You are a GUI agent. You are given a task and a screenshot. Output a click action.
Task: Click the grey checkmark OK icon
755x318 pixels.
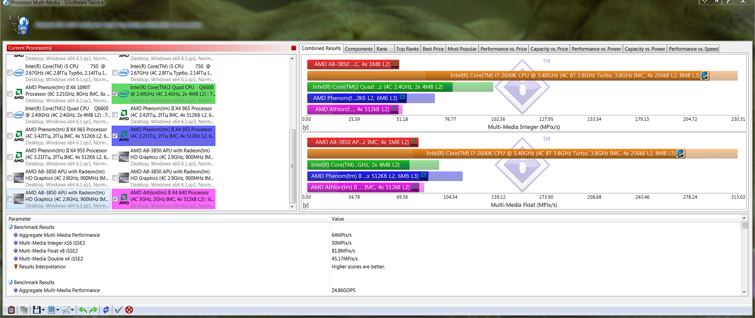point(118,310)
